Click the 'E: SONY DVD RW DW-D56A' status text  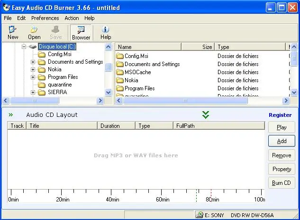[x=239, y=215]
